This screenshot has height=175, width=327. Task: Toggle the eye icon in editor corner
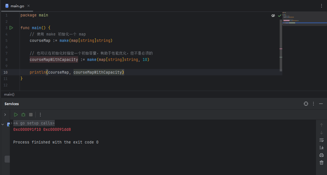click(x=273, y=16)
